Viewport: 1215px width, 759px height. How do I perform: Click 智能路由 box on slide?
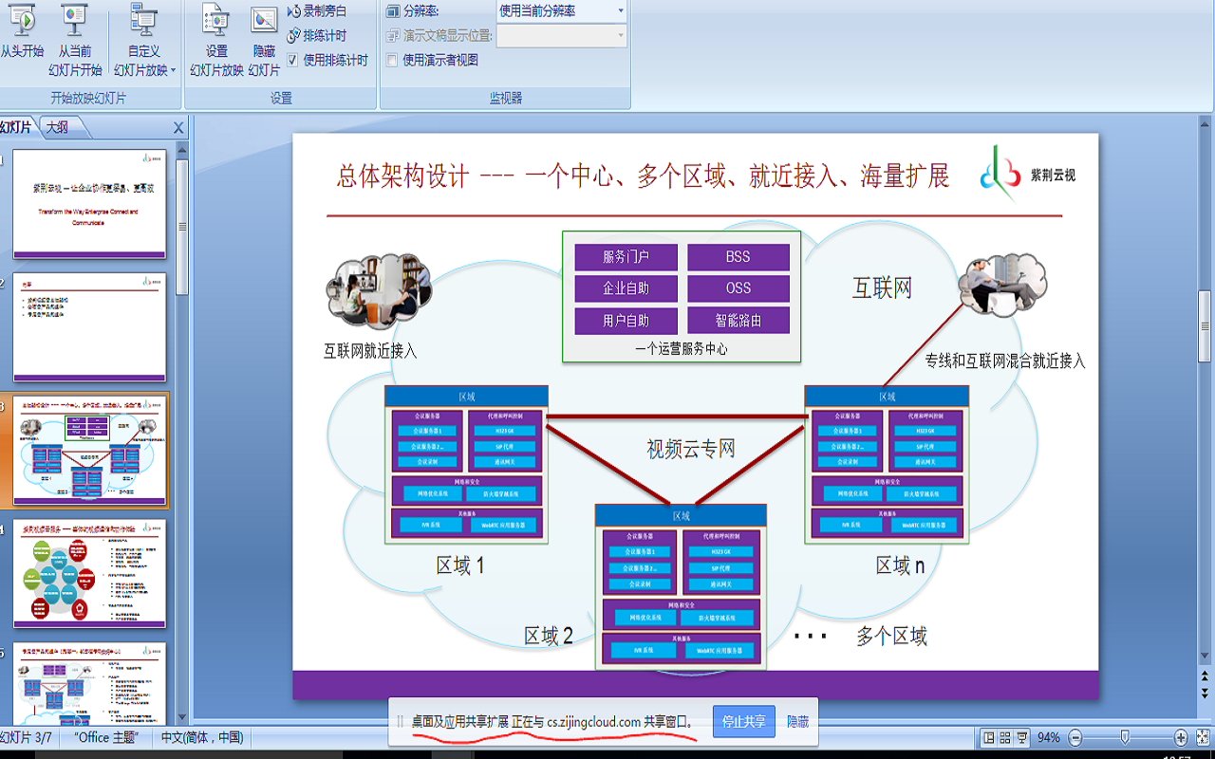738,321
